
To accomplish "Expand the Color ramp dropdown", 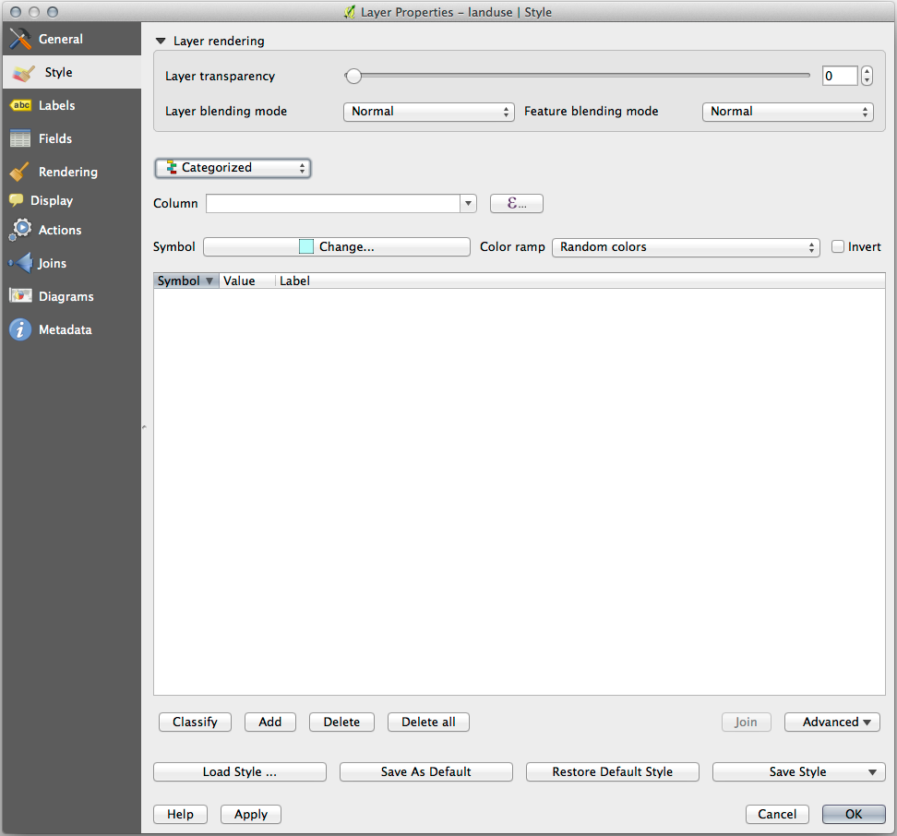I will pos(685,247).
